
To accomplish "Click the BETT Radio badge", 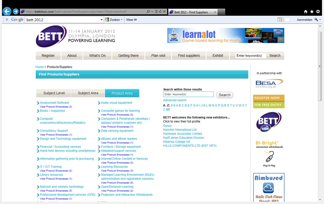I will pos(269,122).
